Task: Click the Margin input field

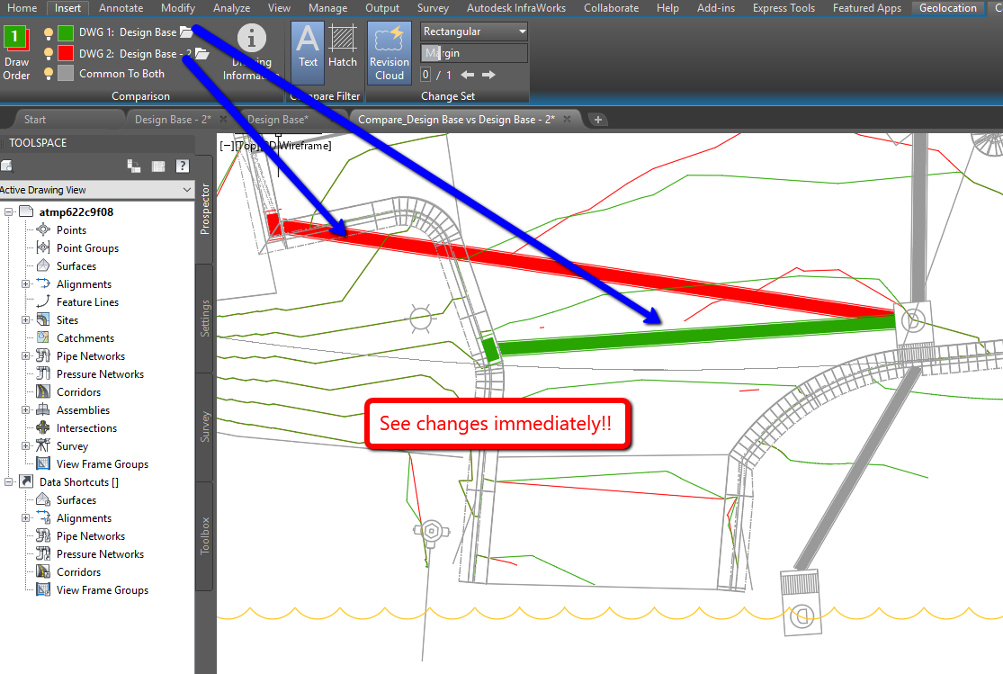Action: click(474, 53)
